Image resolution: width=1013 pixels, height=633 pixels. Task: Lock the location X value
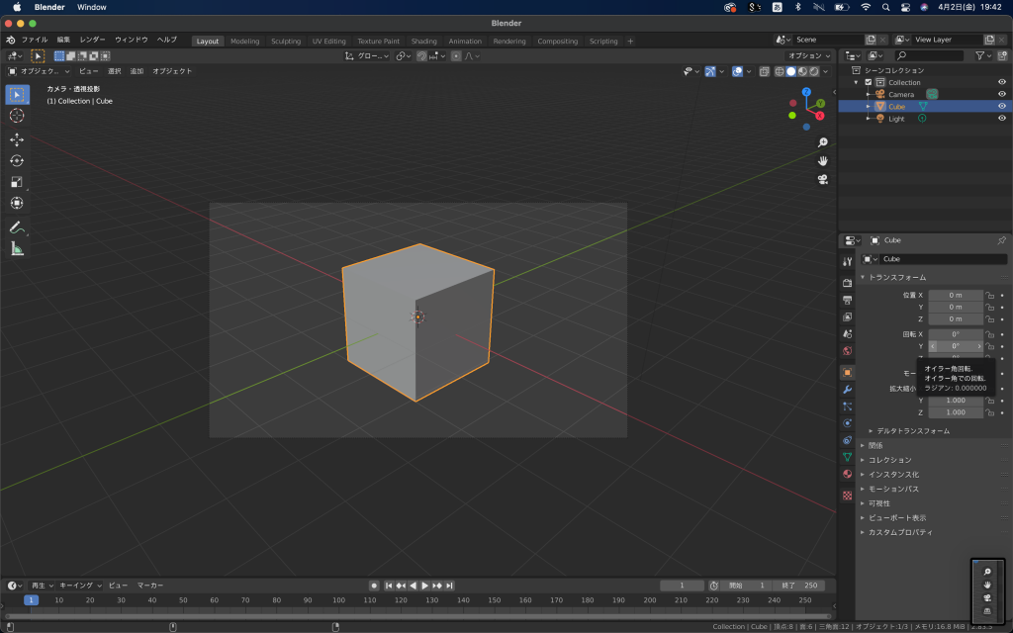coord(989,295)
